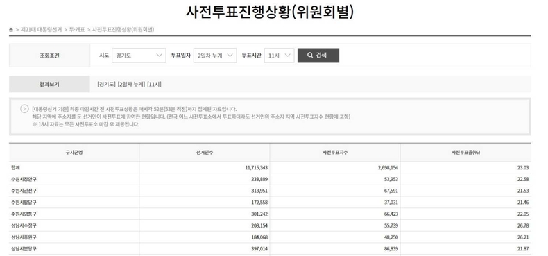The image size is (548, 256).
Task: Click the page title 사전투표진행상황(위원회별)
Action: pos(269,12)
